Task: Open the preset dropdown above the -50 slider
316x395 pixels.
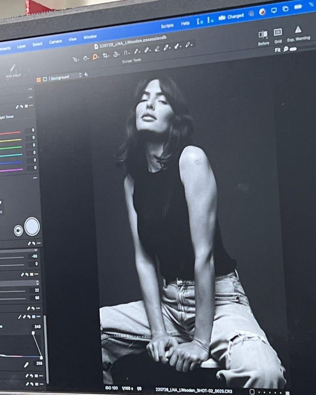Action: point(19,250)
